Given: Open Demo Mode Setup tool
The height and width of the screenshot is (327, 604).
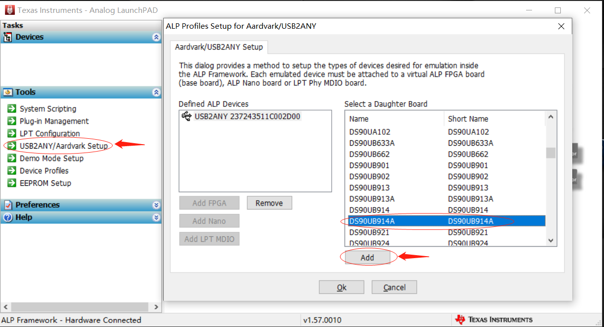Looking at the screenshot, I should tap(52, 159).
